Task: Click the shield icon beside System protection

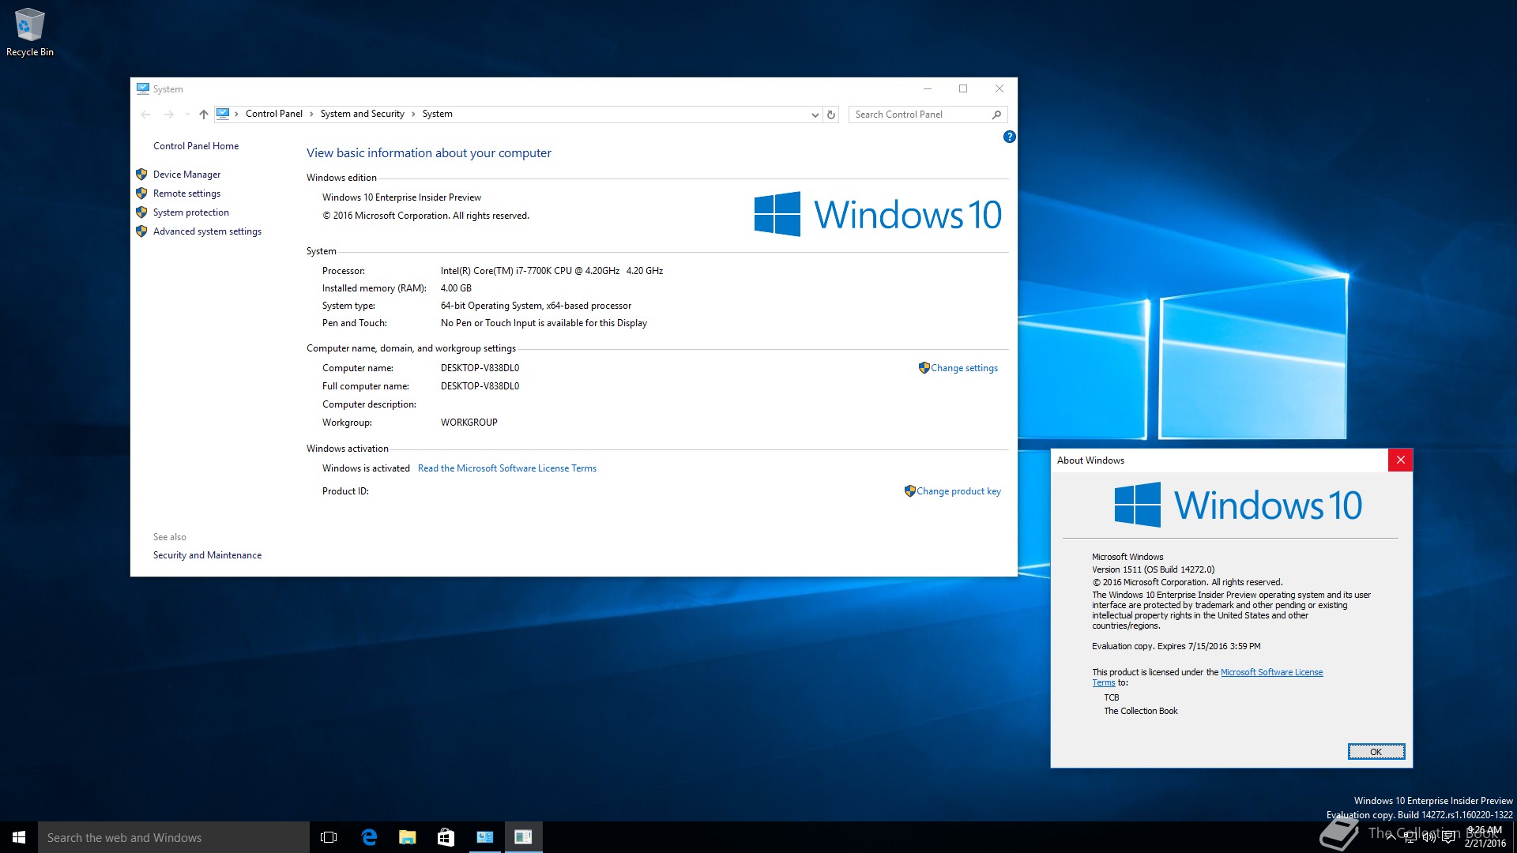Action: coord(141,212)
